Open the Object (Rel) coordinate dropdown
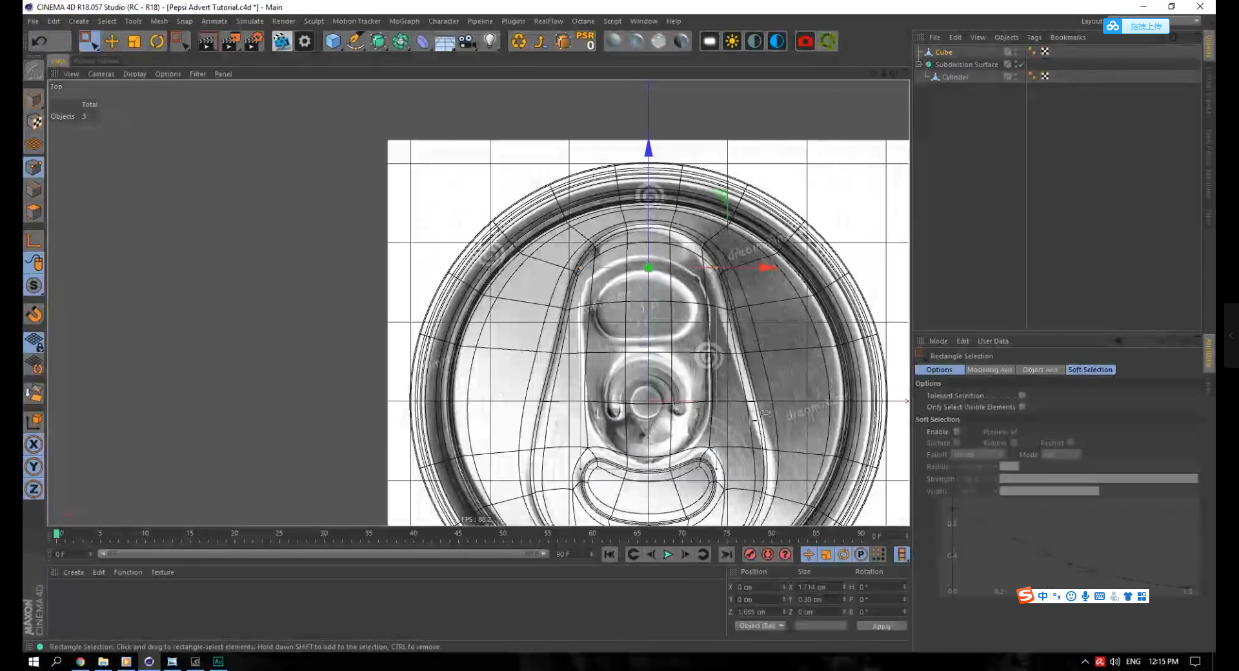Viewport: 1239px width, 671px height. [761, 626]
